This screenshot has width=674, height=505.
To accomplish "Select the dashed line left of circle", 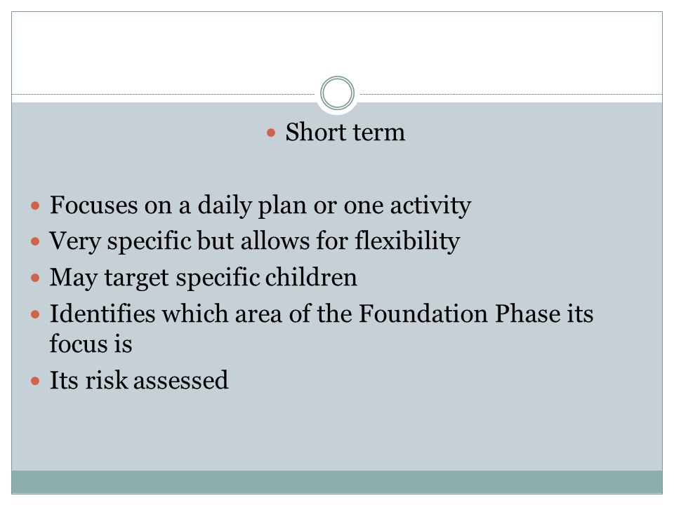I will coord(164,94).
